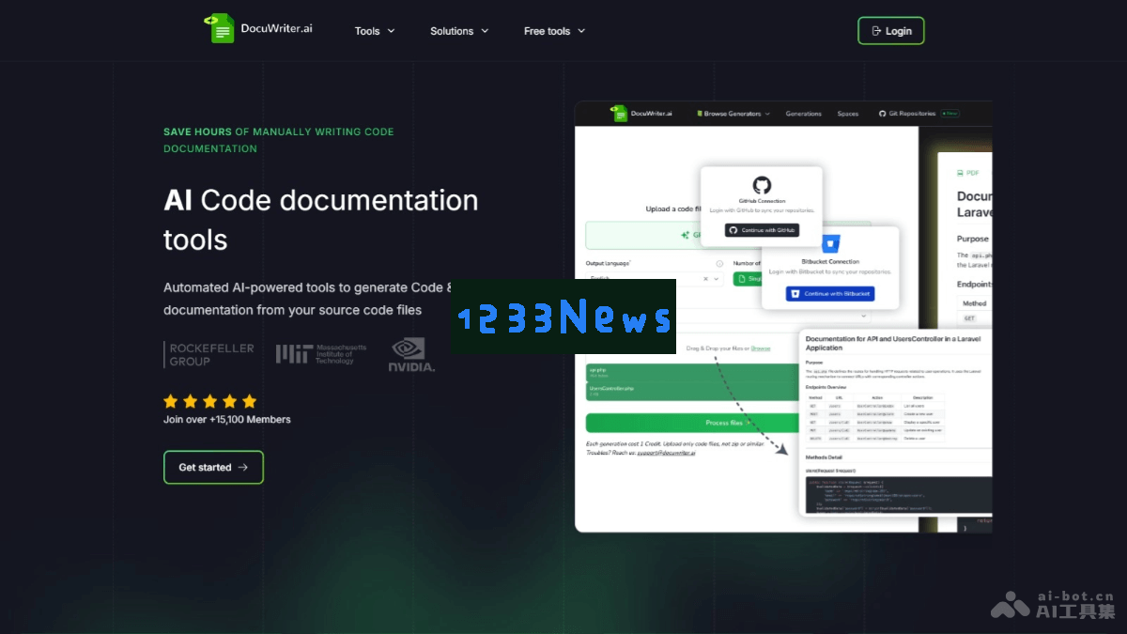Click the Get started button
The width and height of the screenshot is (1127, 634).
[213, 467]
